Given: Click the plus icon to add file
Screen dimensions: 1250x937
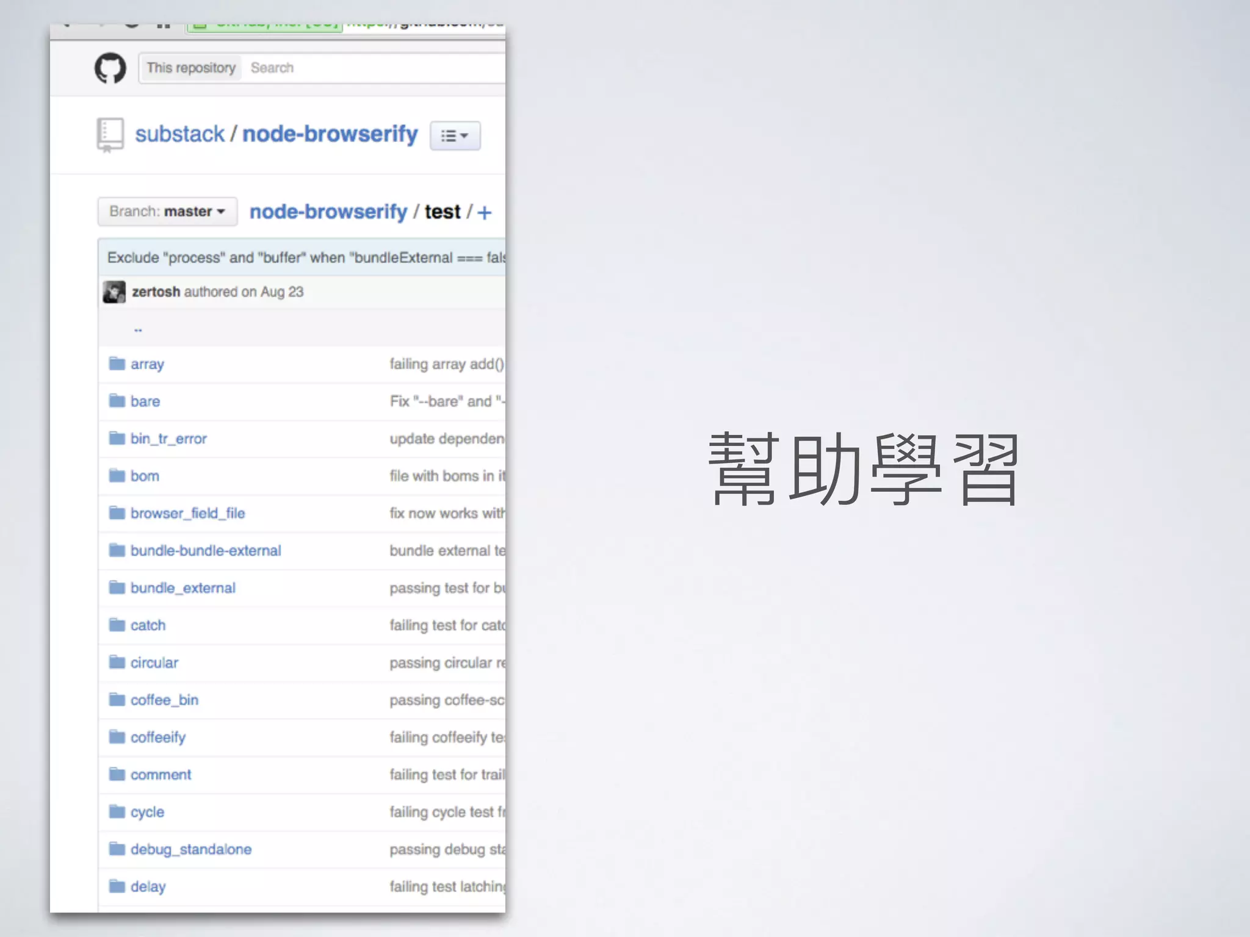Looking at the screenshot, I should 484,213.
